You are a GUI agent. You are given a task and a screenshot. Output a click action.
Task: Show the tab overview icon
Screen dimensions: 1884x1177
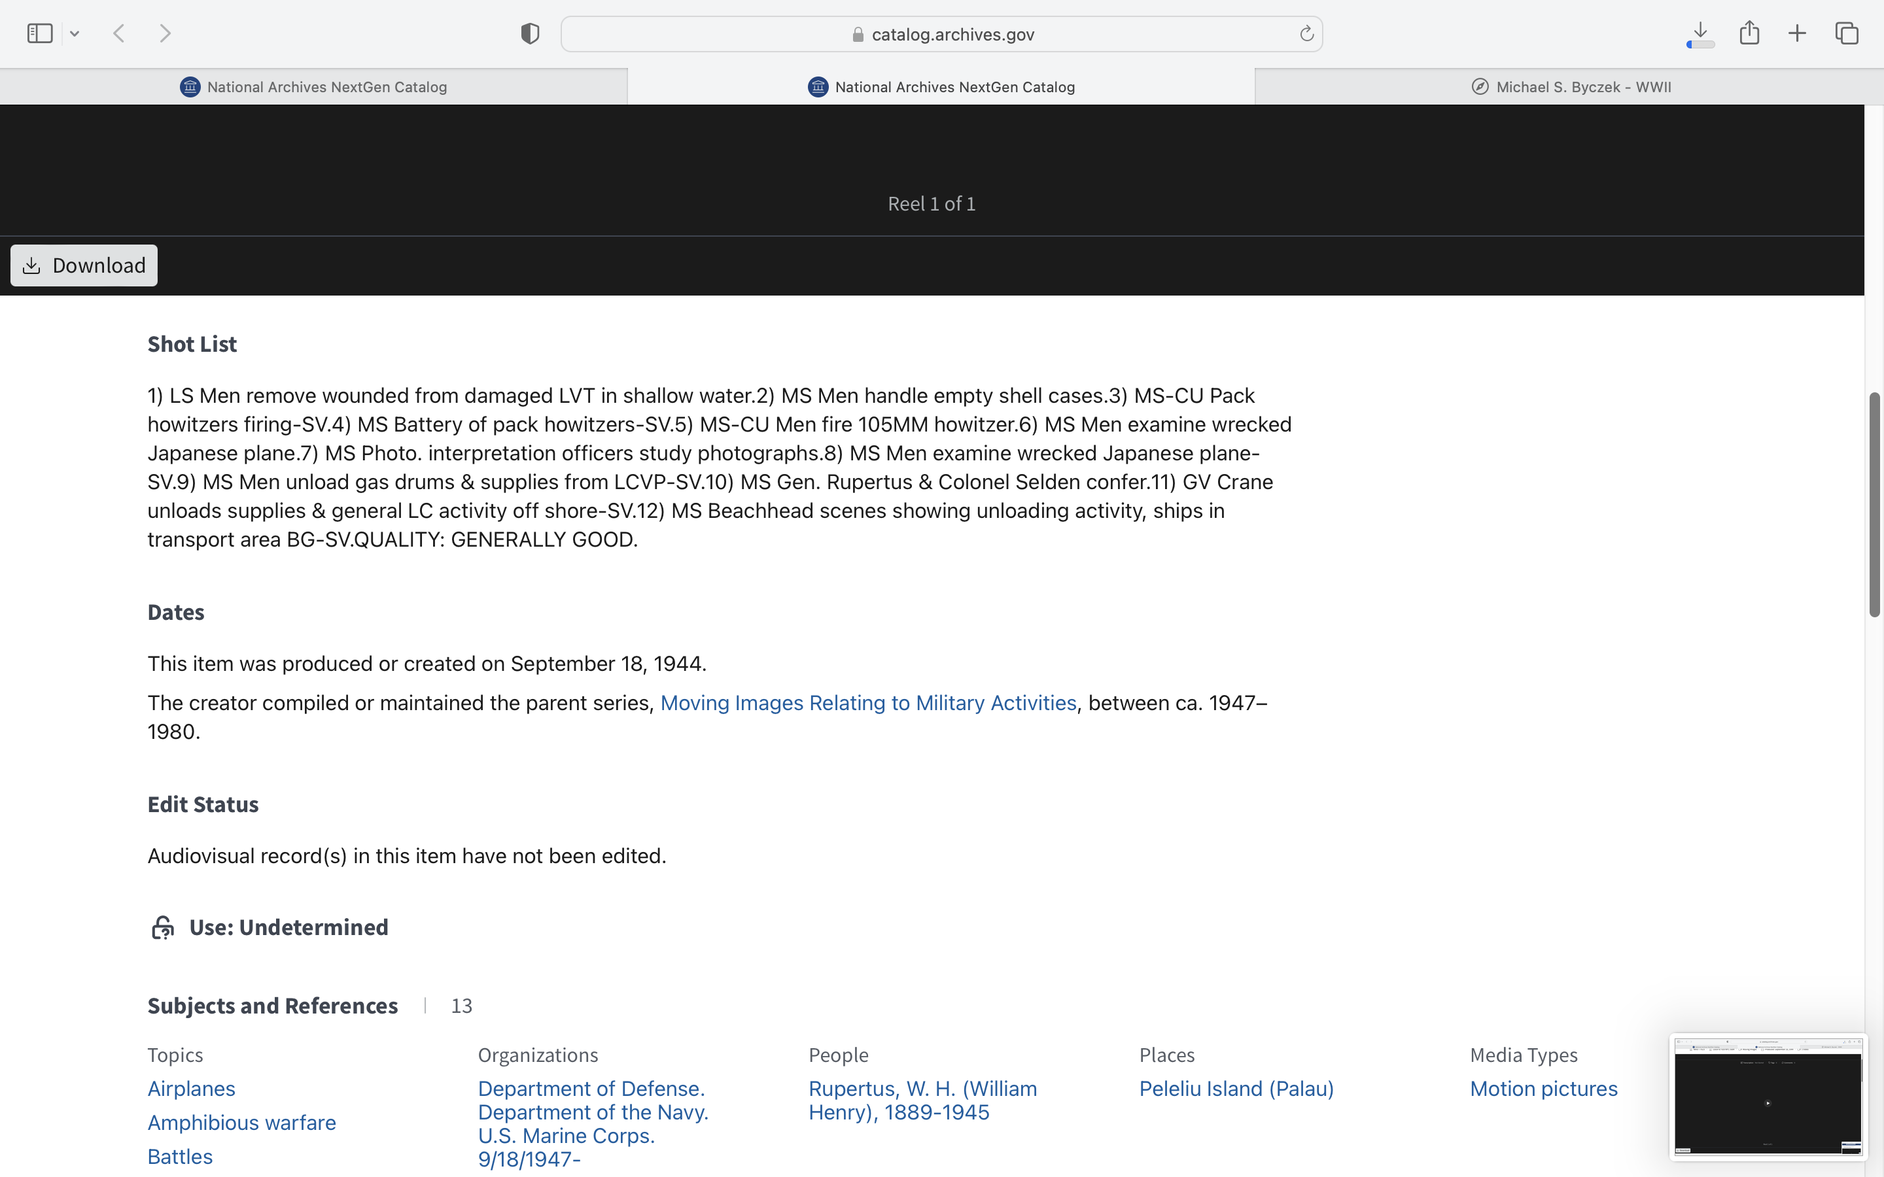(1847, 33)
